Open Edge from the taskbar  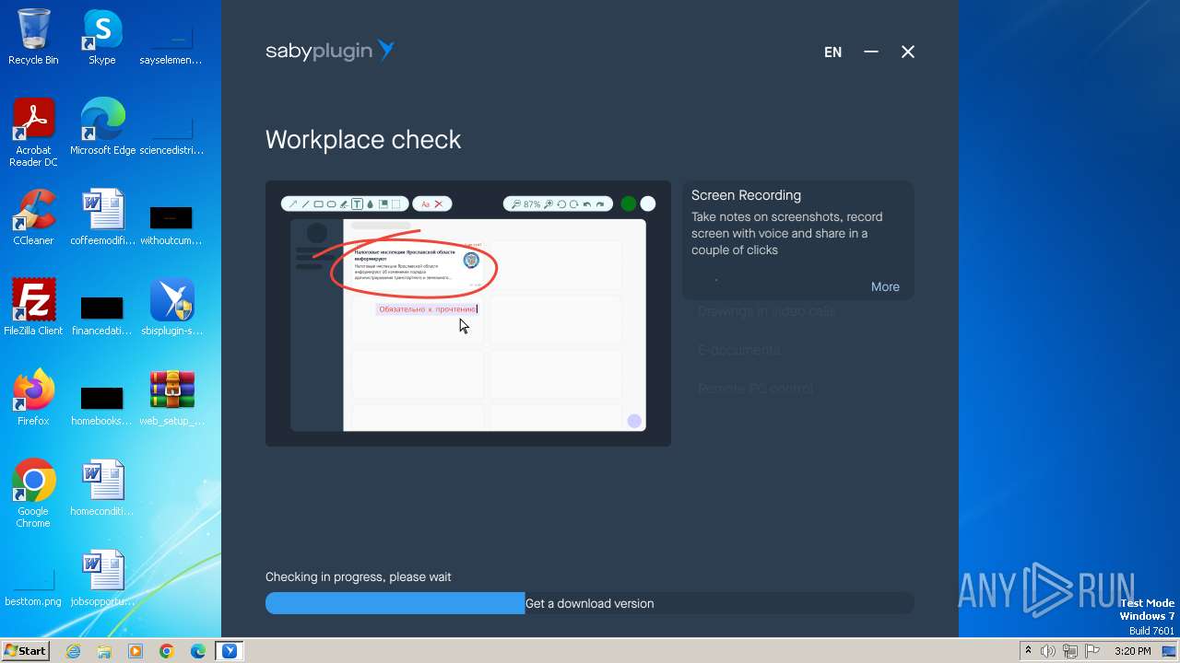[x=198, y=651]
